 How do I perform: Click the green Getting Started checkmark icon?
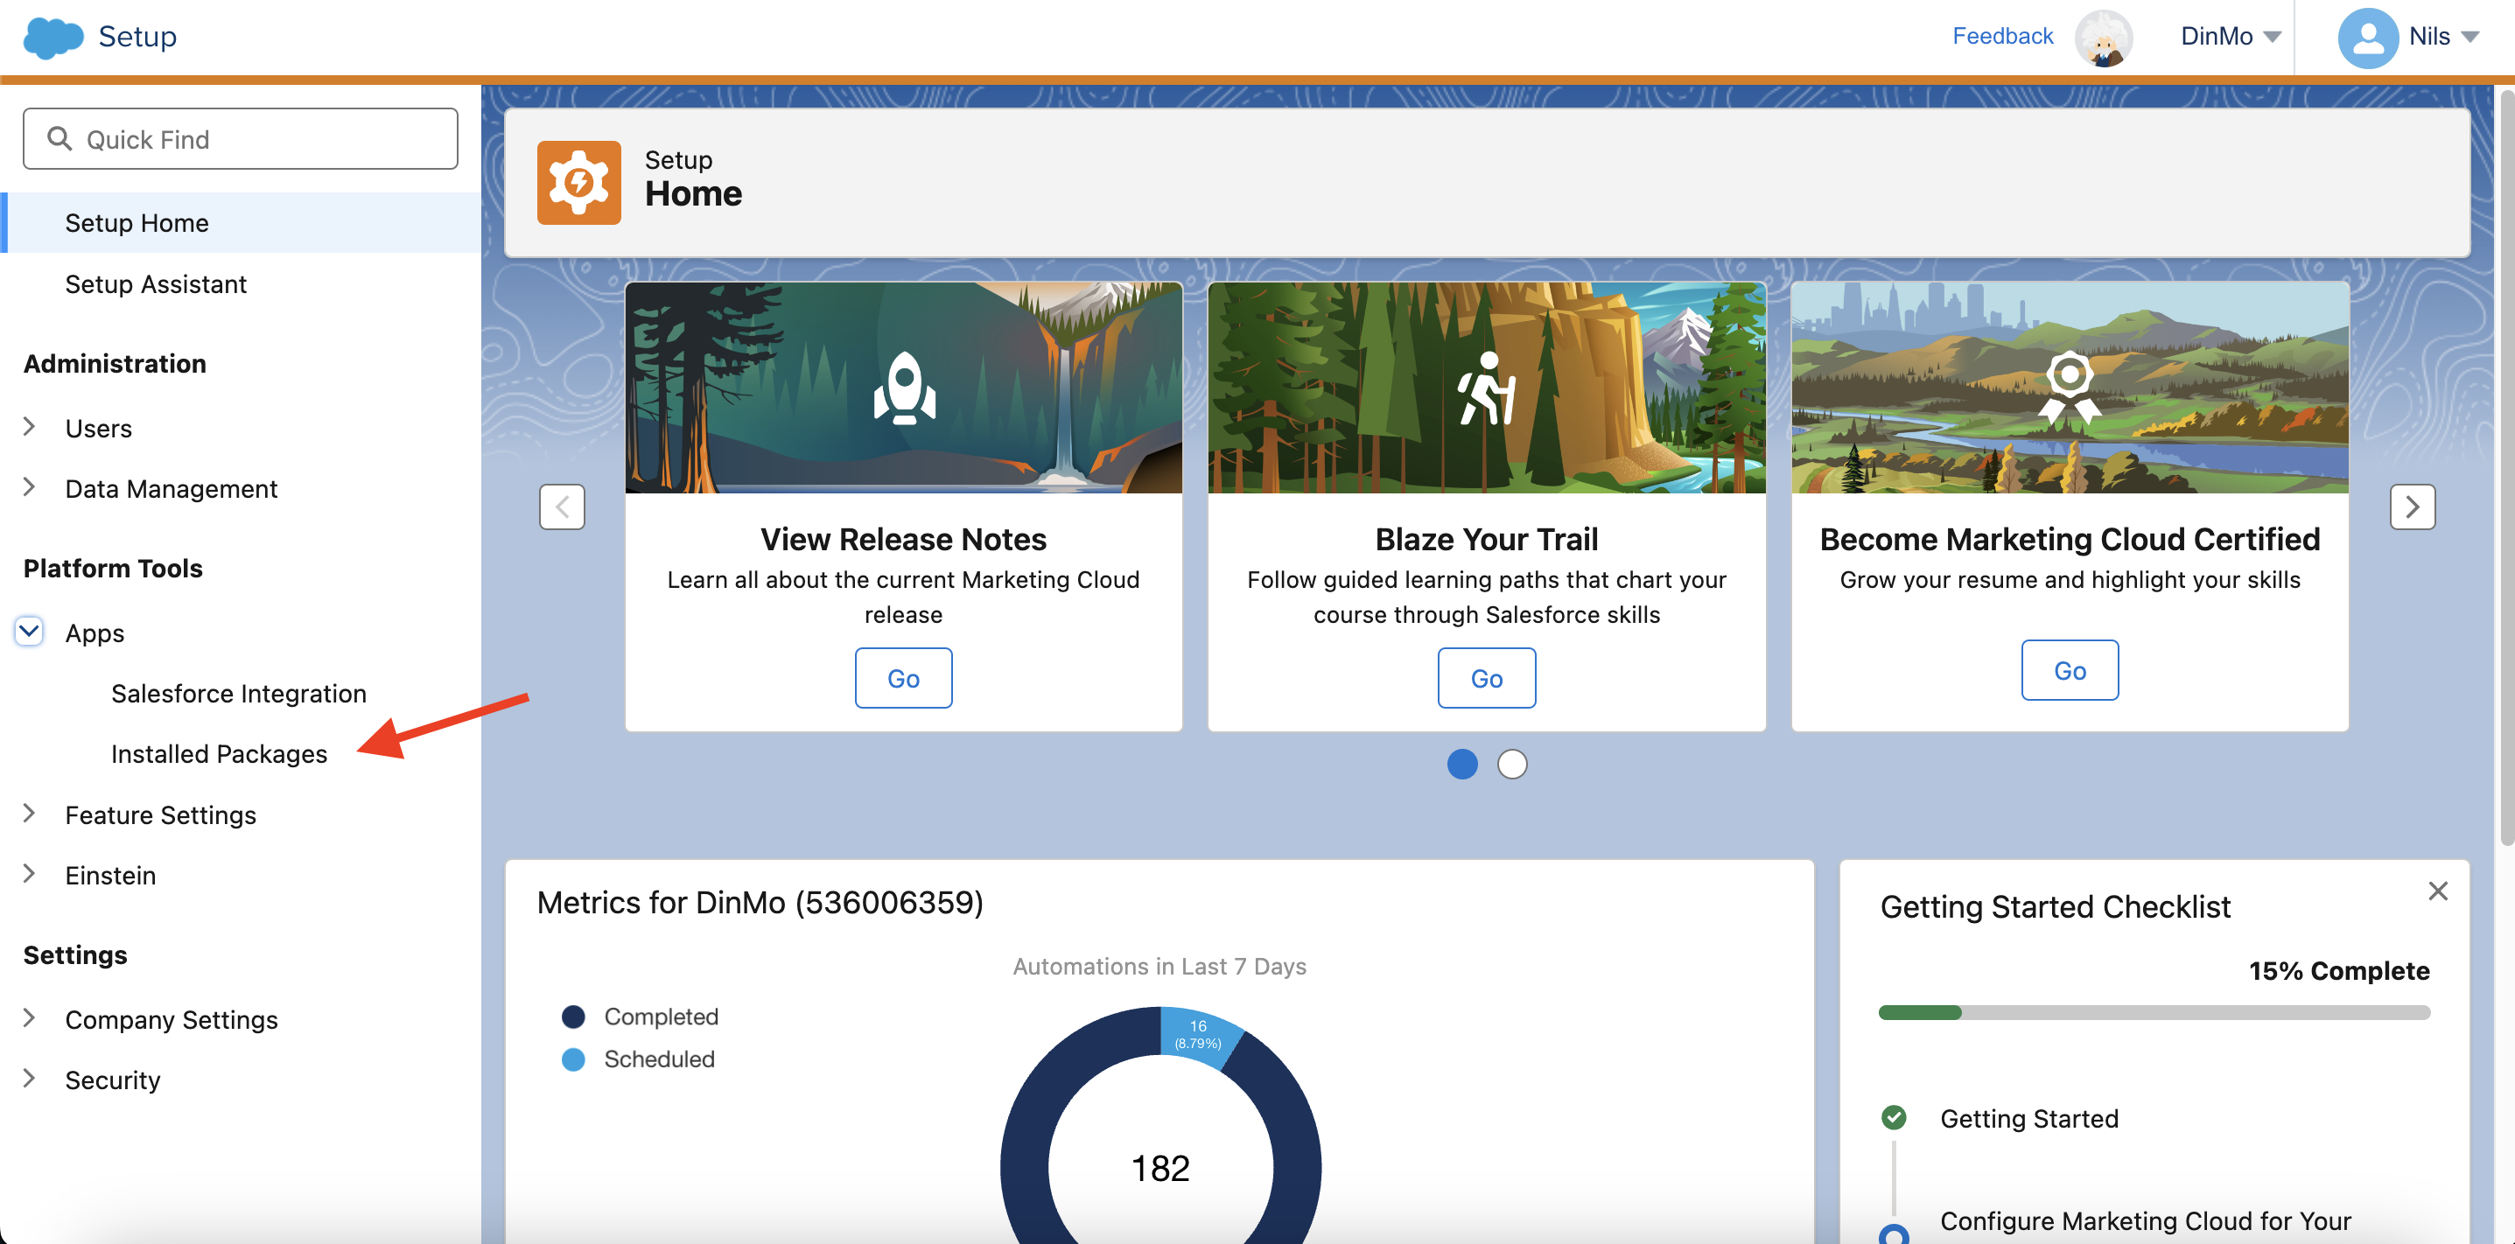pos(1893,1117)
